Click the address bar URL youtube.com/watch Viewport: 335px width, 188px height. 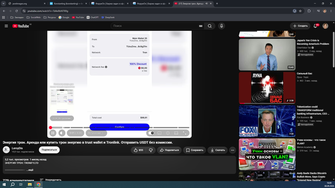point(48,11)
